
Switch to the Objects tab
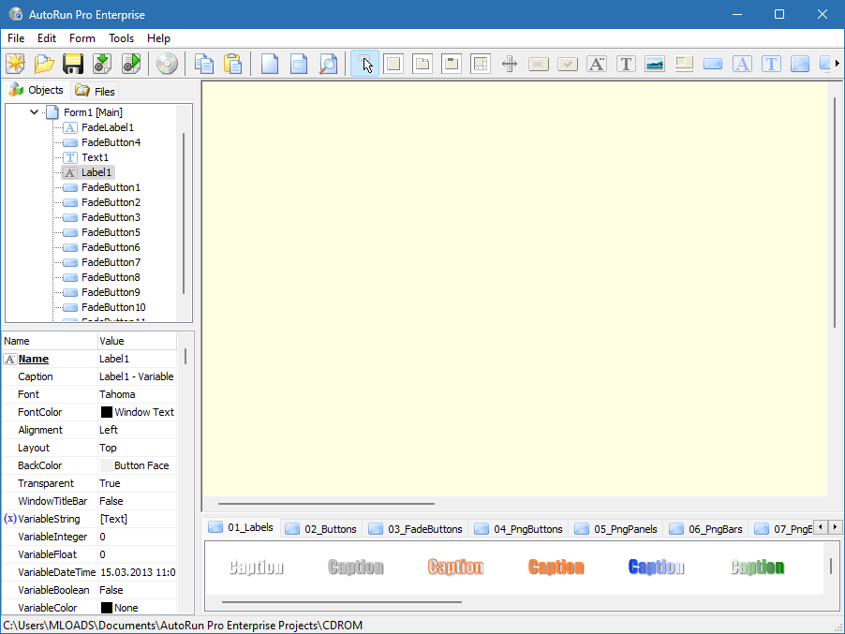point(37,90)
